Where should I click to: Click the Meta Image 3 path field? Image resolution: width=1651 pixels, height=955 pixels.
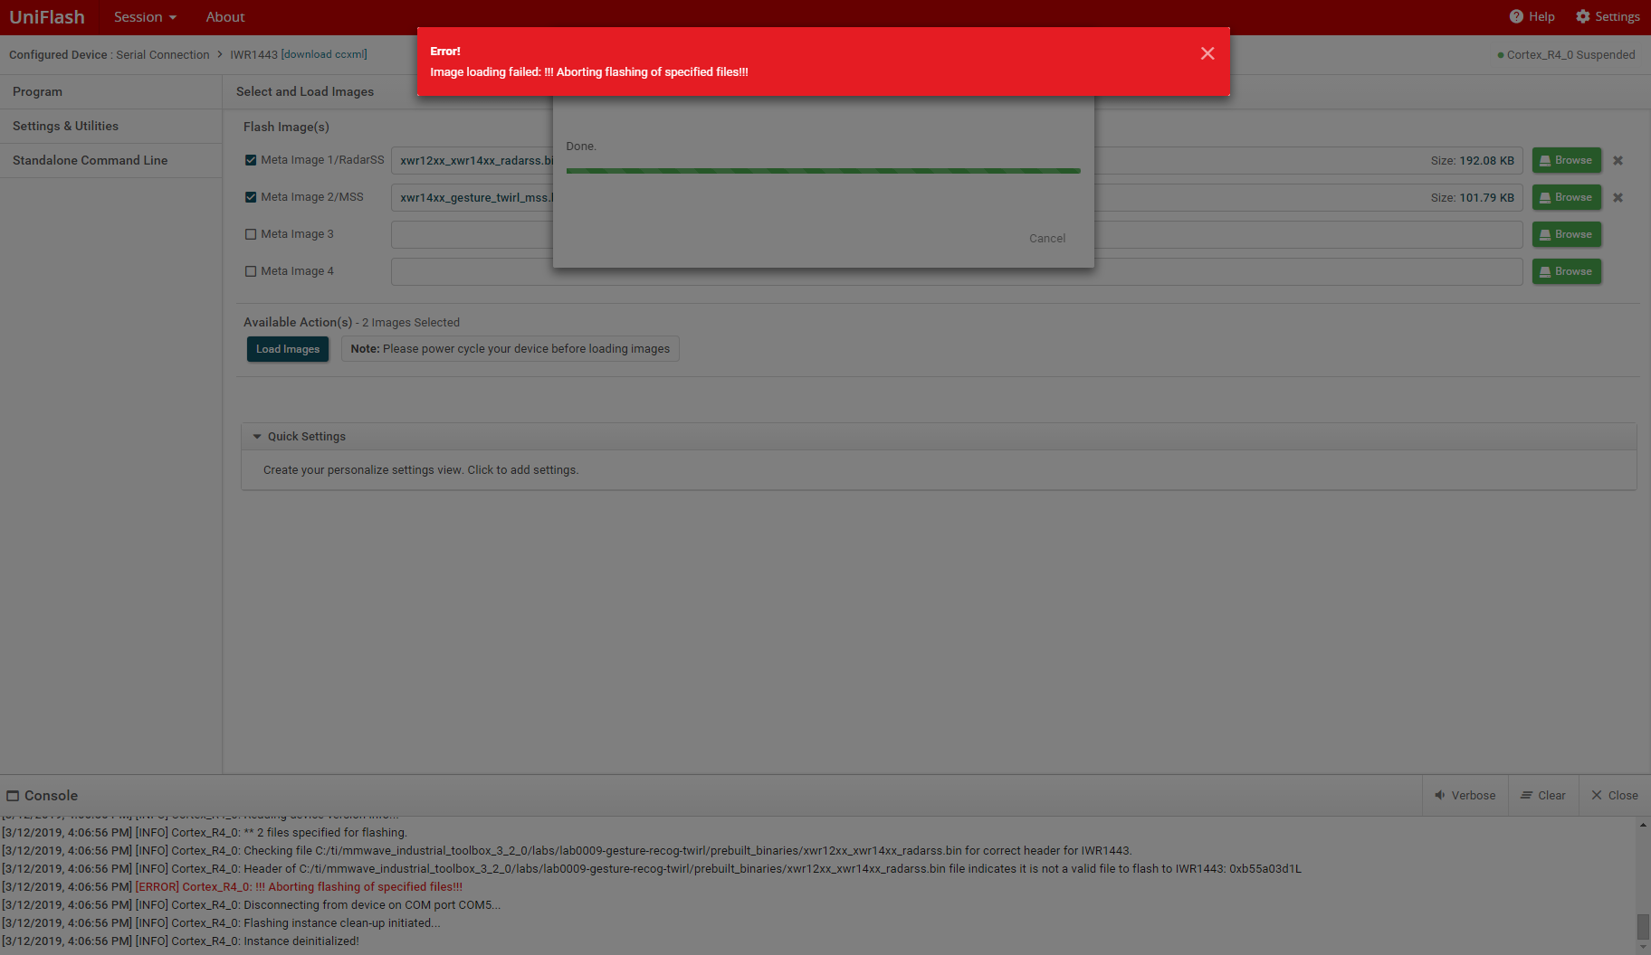[x=957, y=235]
